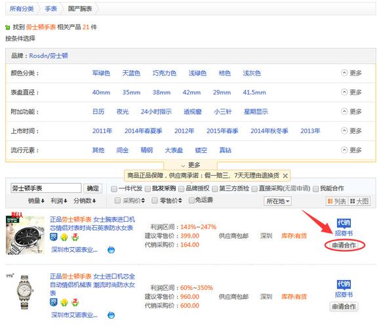Filter by color 浅灰色
The width and height of the screenshot is (379, 328).
click(252, 73)
